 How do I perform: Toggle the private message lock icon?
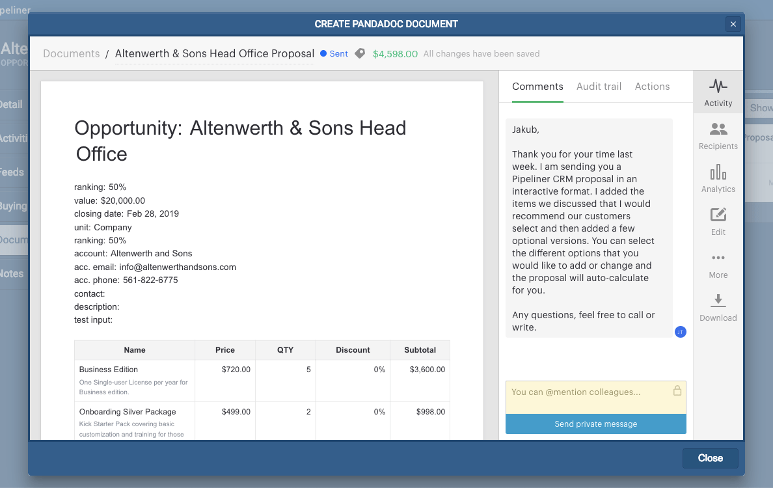point(677,391)
